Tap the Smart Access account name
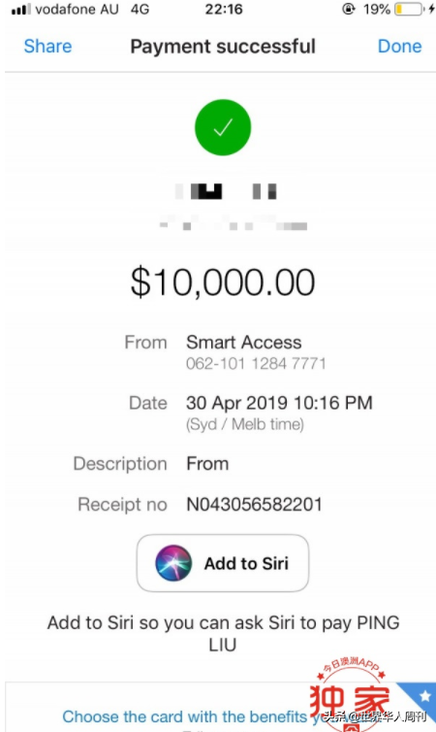436x732 pixels. point(243,342)
